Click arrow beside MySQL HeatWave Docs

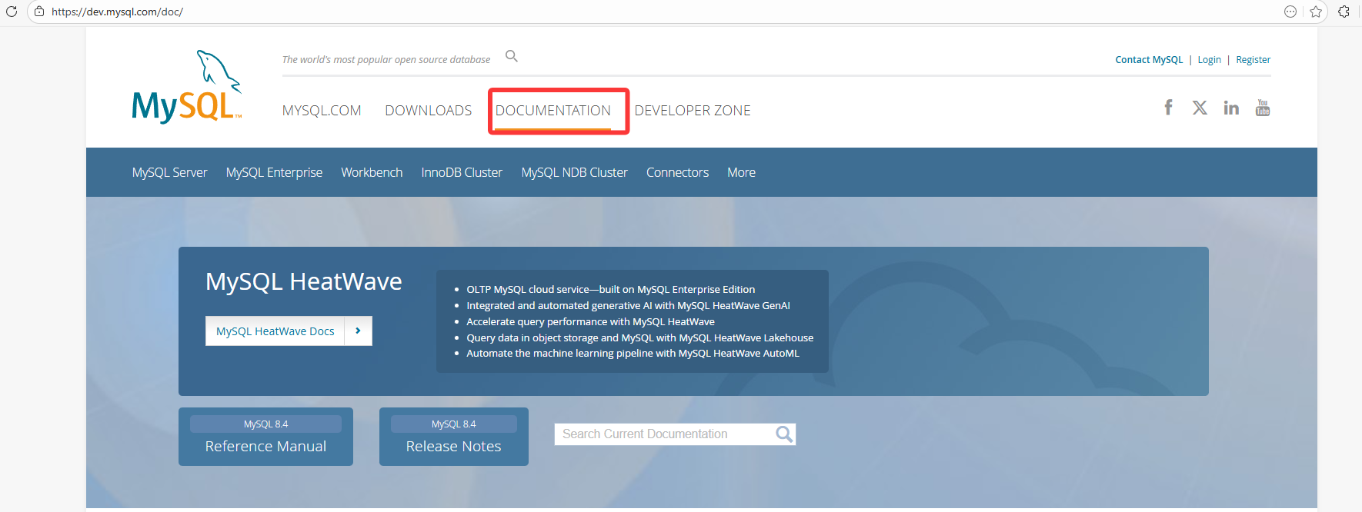click(359, 331)
